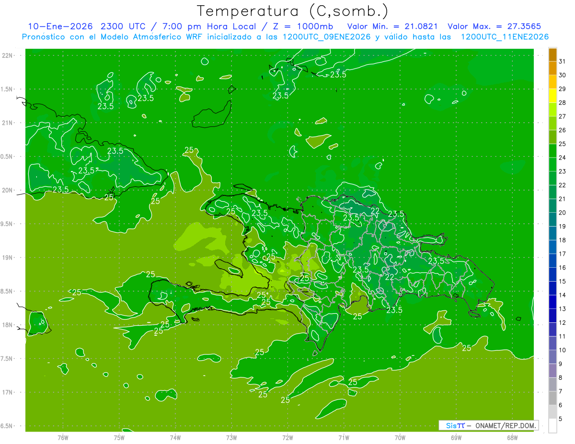The width and height of the screenshot is (575, 444).
Task: Click the 'Sisπ – ONAMET/REP.DOM.' logo box
Action: coord(488,425)
